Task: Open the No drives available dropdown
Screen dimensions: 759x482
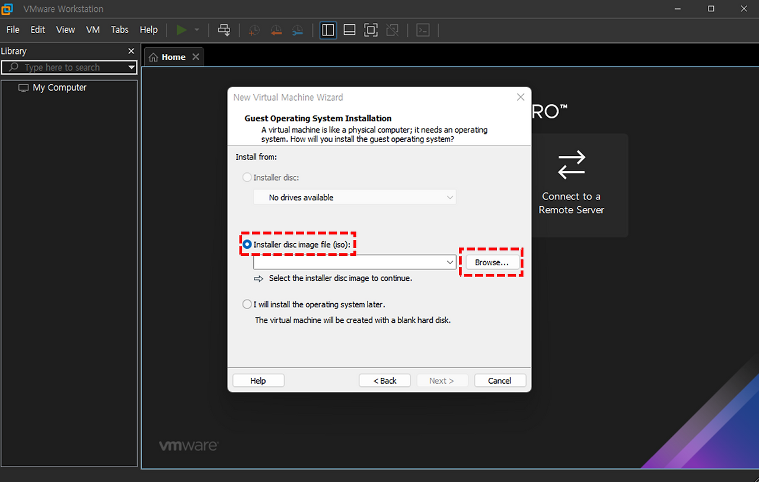Action: click(x=355, y=197)
